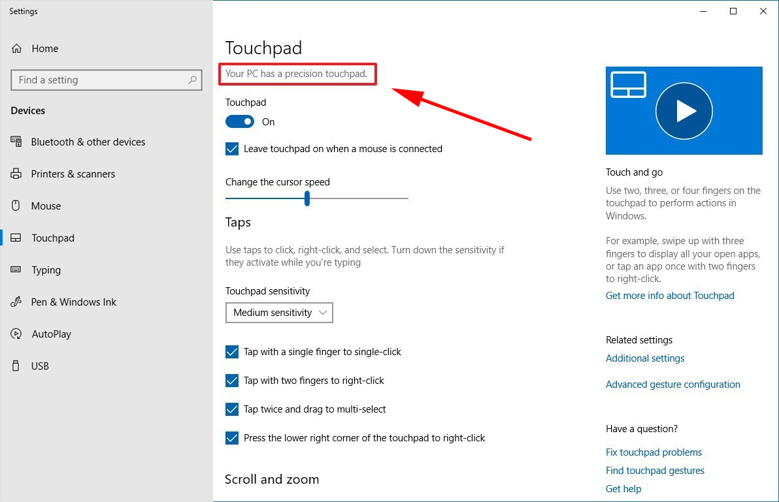The image size is (779, 502).
Task: Turn off the Touchpad toggle switch
Action: tap(240, 121)
